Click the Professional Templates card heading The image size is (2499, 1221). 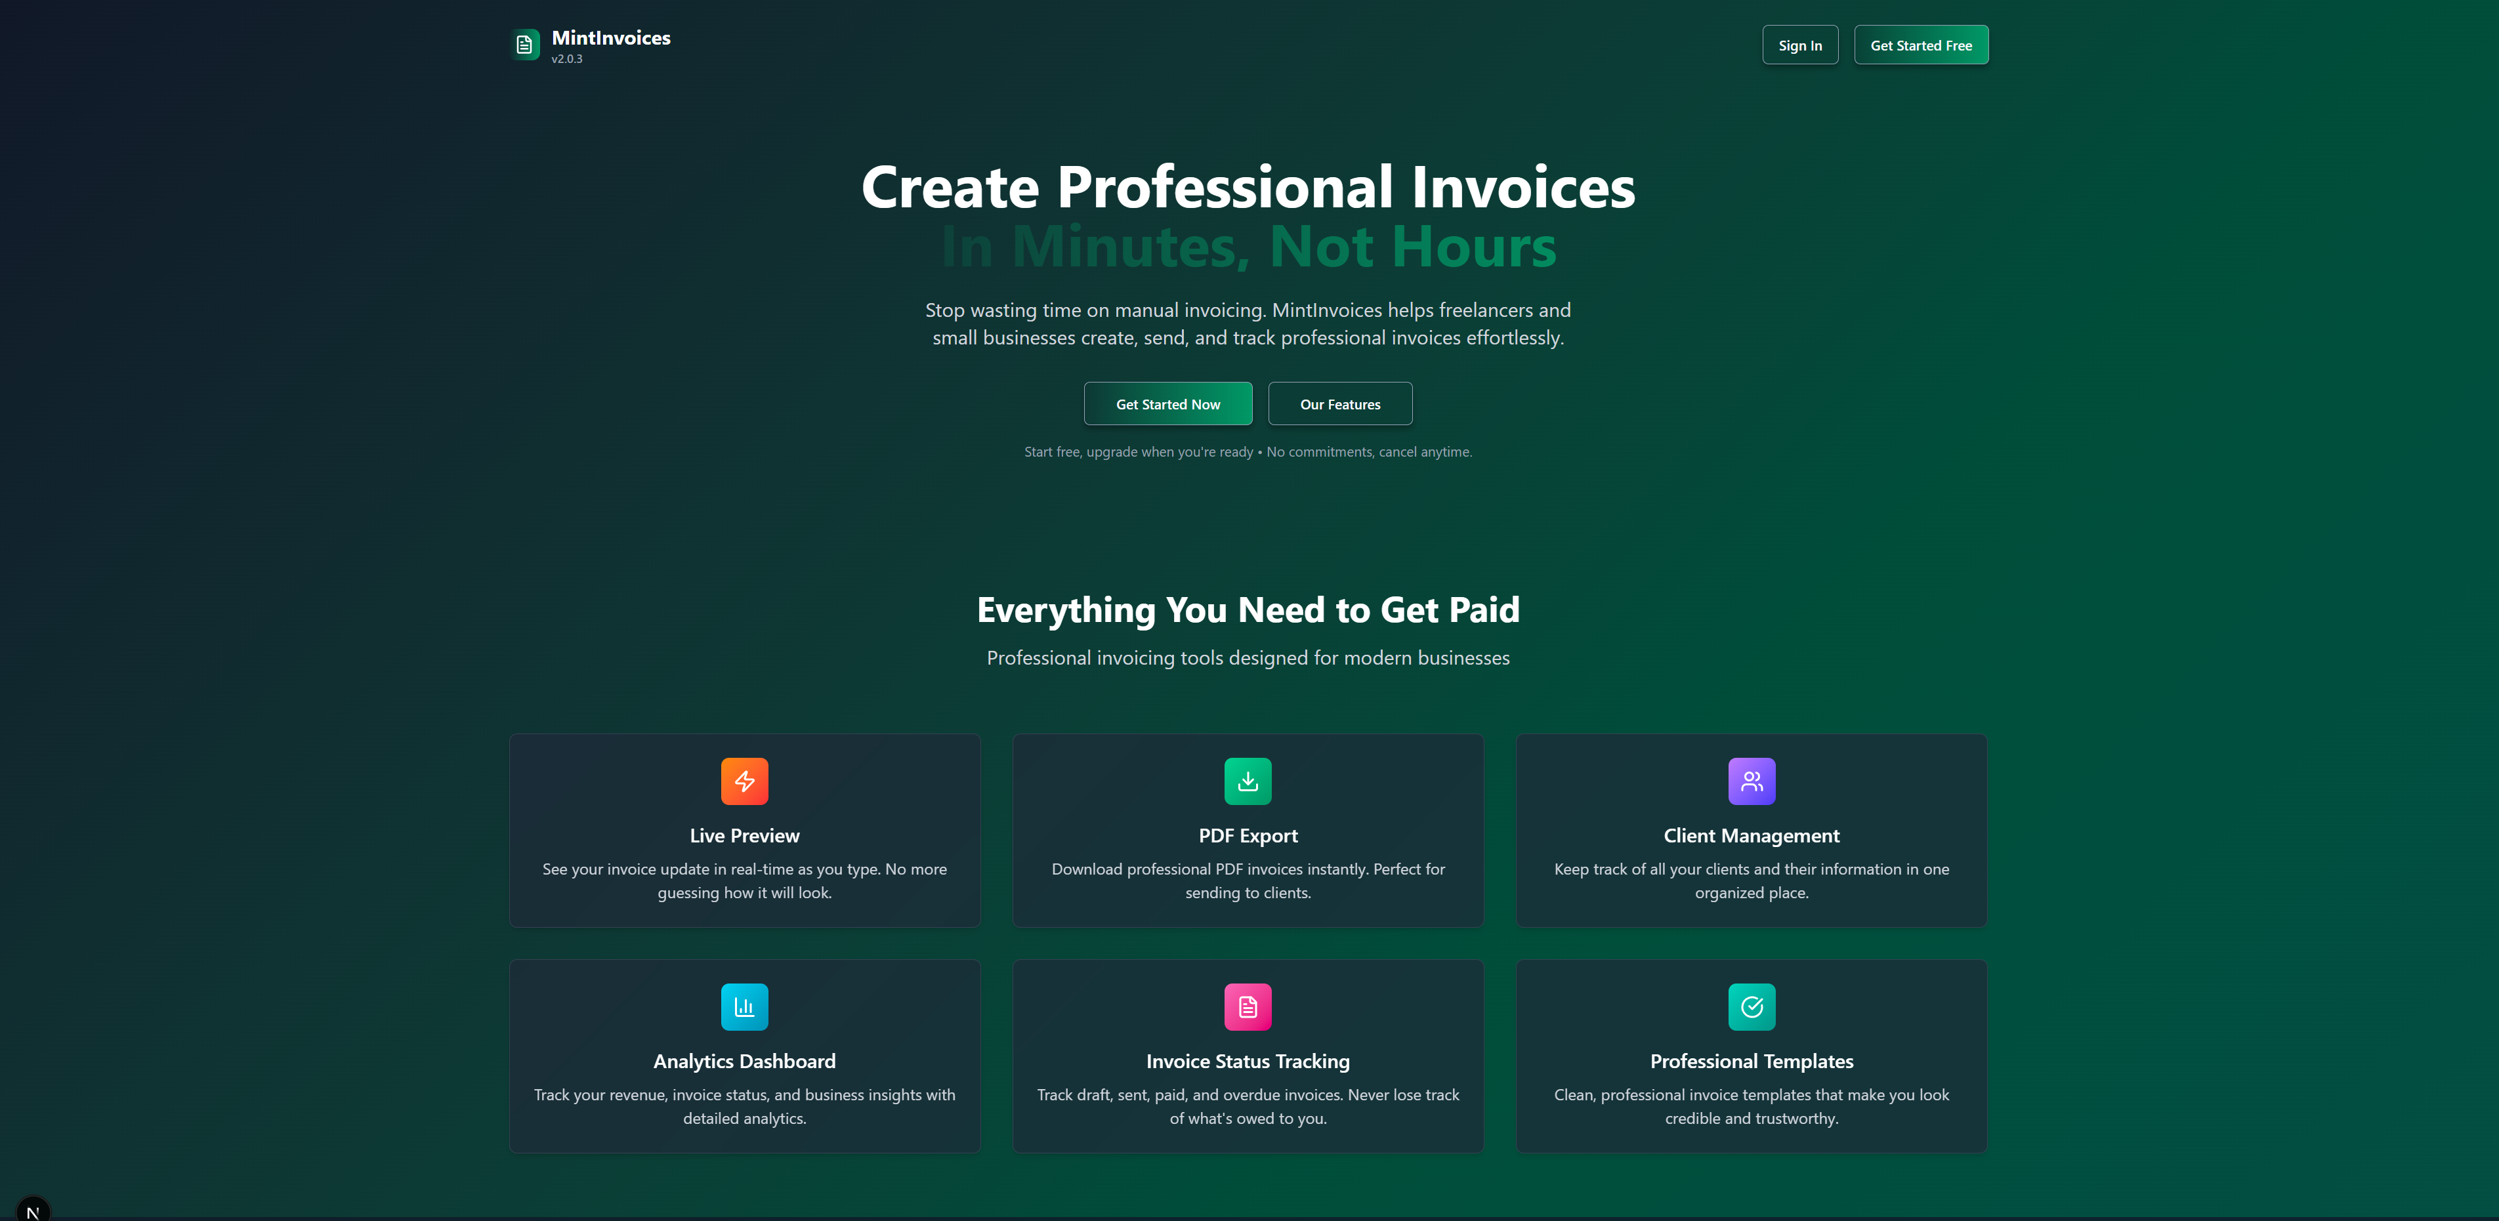click(1751, 1062)
